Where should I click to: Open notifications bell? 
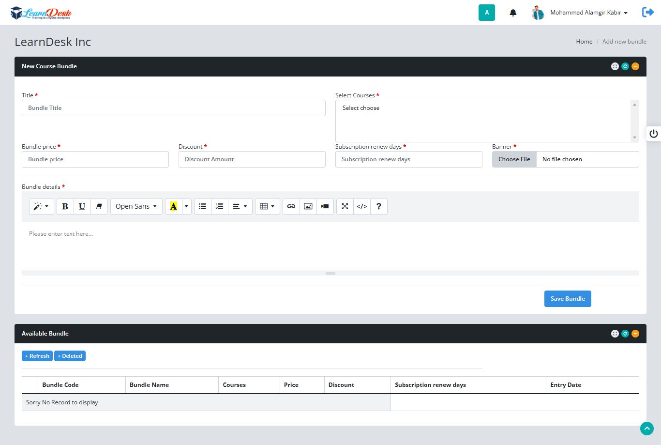tap(513, 13)
